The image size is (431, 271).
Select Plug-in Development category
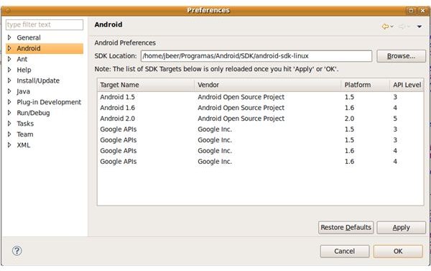pyautogui.click(x=49, y=102)
